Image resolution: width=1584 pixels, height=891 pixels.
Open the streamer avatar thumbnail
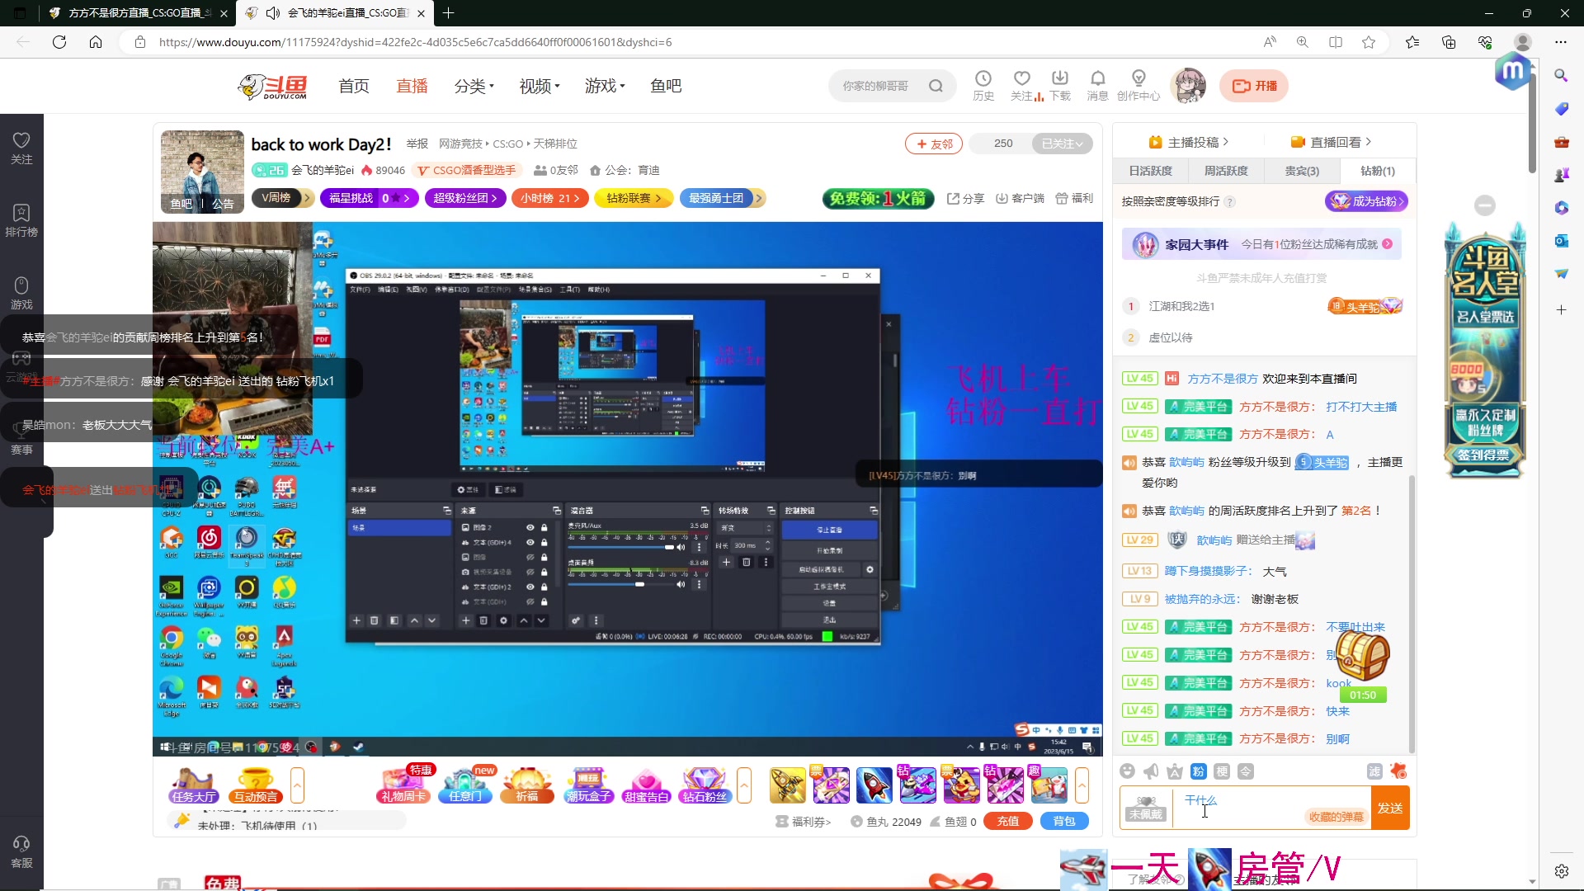[202, 172]
